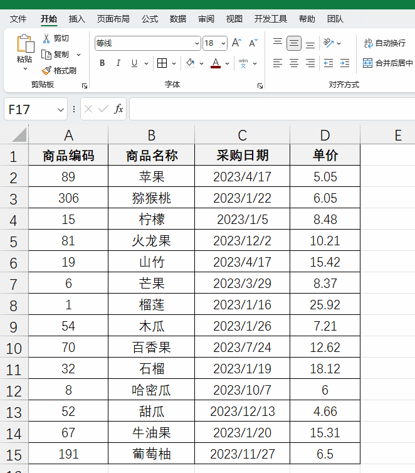Click the fill color paint bucket icon

tap(190, 63)
